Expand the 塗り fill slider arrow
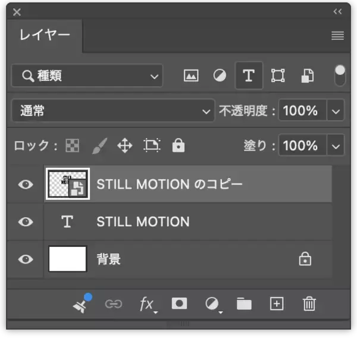357x338 pixels. [336, 146]
